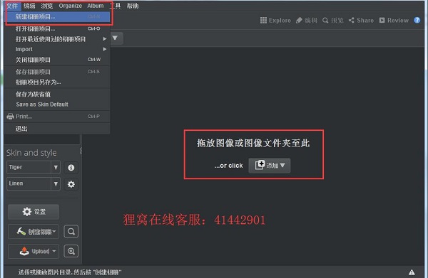
Task: Click the view magnifier icon beside Upload
Action: (71, 251)
